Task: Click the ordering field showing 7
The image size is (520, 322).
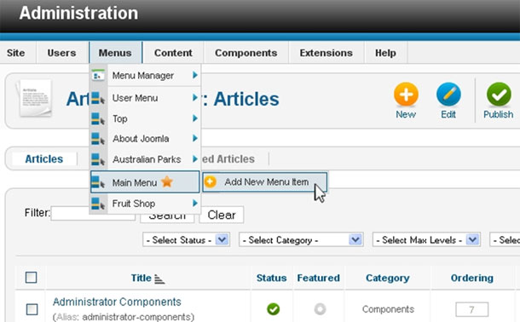Action: [x=472, y=310]
